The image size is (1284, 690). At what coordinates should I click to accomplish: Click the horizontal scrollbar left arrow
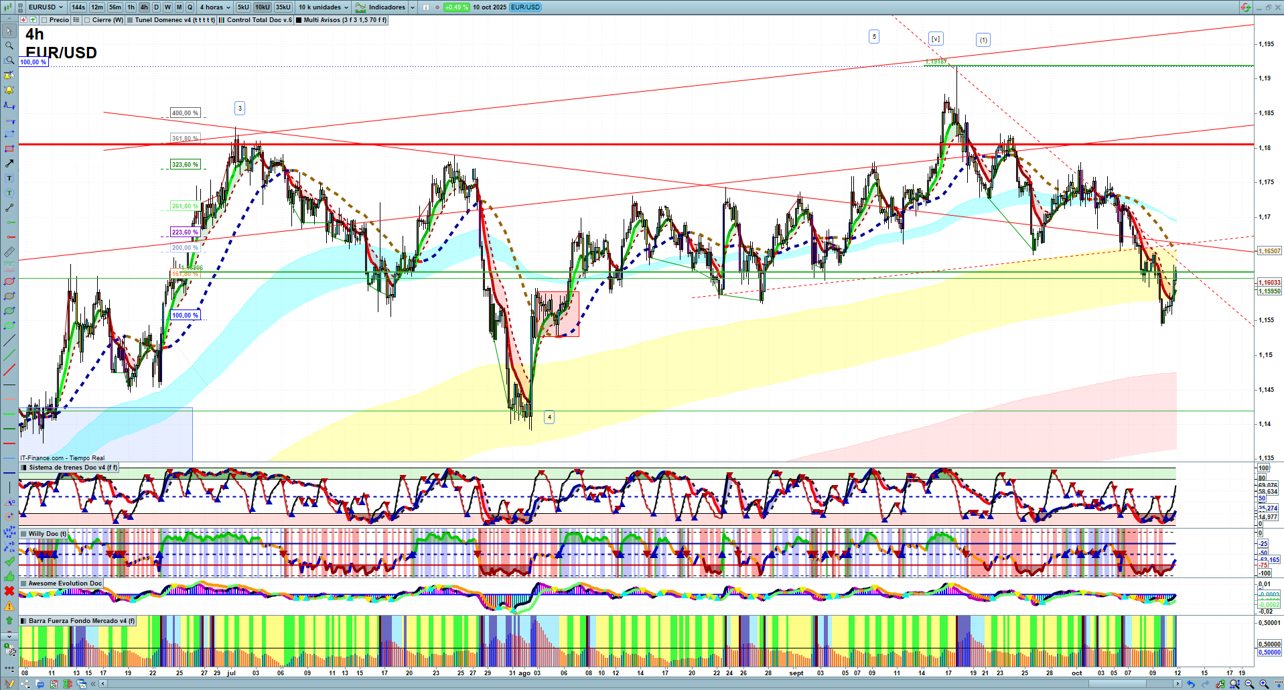102,684
